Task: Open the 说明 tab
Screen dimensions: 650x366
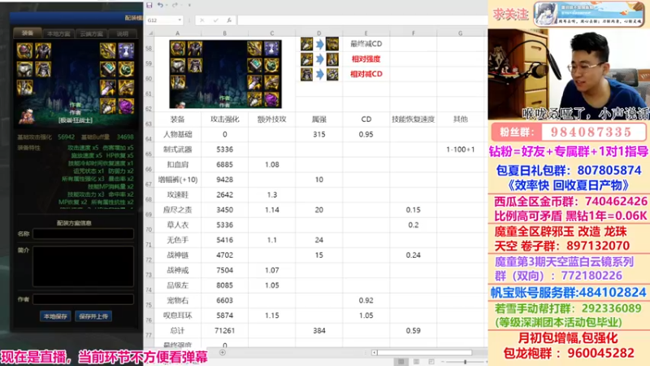Action: point(123,33)
